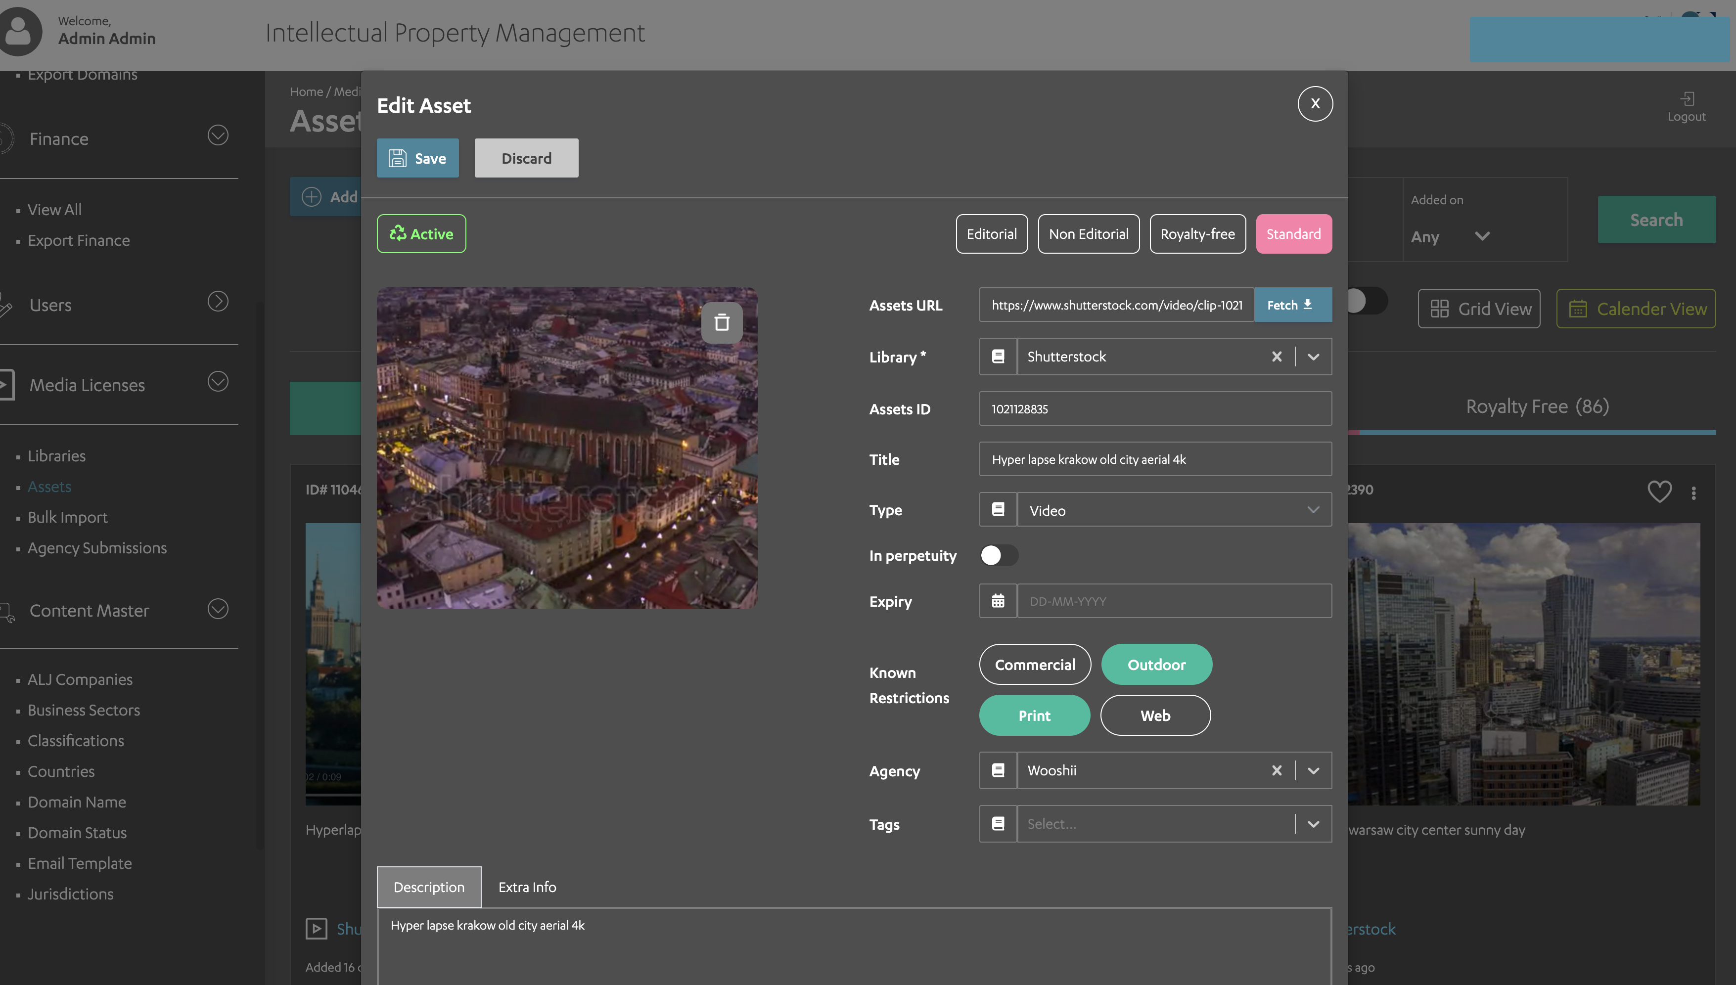Click the trash icon on asset thumbnail
The image size is (1736, 985).
(721, 323)
